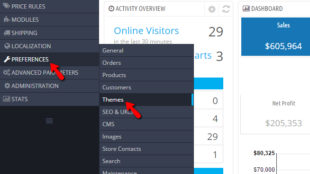Open the Modules menu
Image resolution: width=310 pixels, height=174 pixels.
49,19
